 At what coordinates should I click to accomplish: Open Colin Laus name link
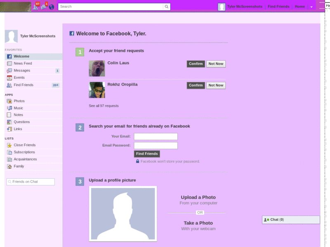coord(118,63)
